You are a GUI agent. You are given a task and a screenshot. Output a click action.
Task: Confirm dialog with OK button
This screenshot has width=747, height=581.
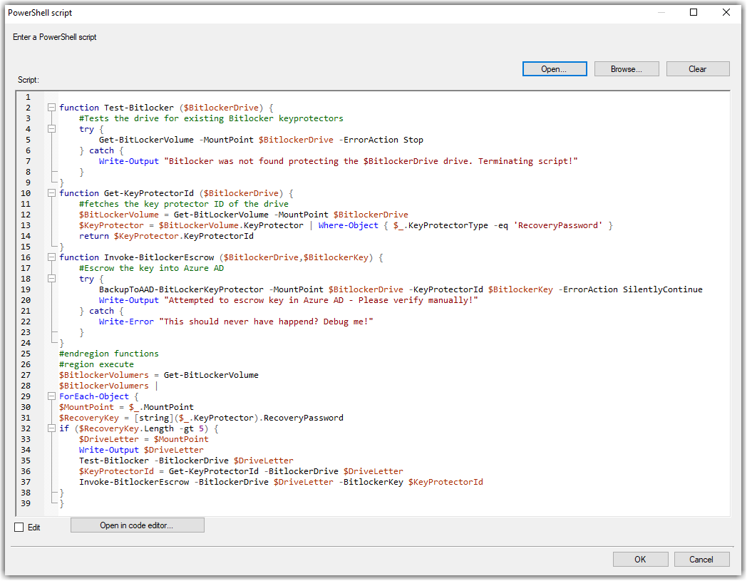(640, 560)
